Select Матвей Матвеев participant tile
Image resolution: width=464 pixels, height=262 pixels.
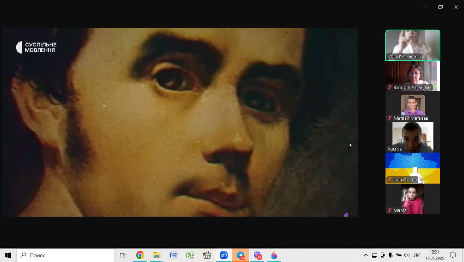(x=413, y=107)
